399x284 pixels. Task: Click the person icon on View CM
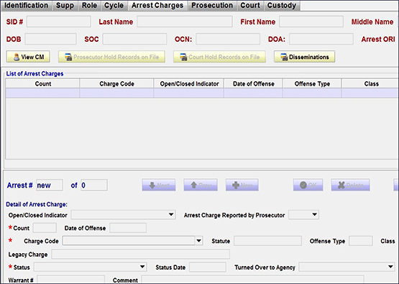(17, 57)
